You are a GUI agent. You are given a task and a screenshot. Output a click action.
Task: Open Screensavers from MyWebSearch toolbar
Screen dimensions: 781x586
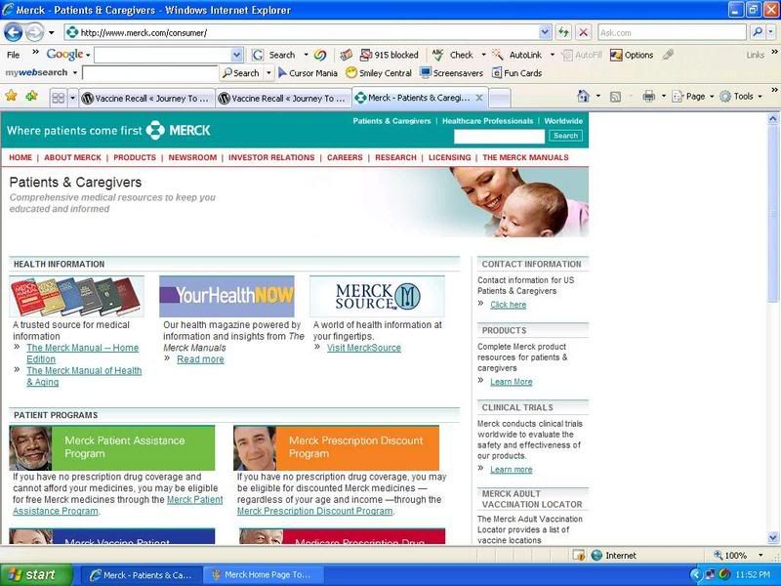[451, 73]
